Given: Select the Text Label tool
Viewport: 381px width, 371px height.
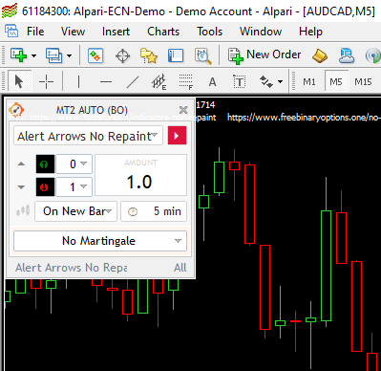Looking at the screenshot, I should click(x=239, y=82).
